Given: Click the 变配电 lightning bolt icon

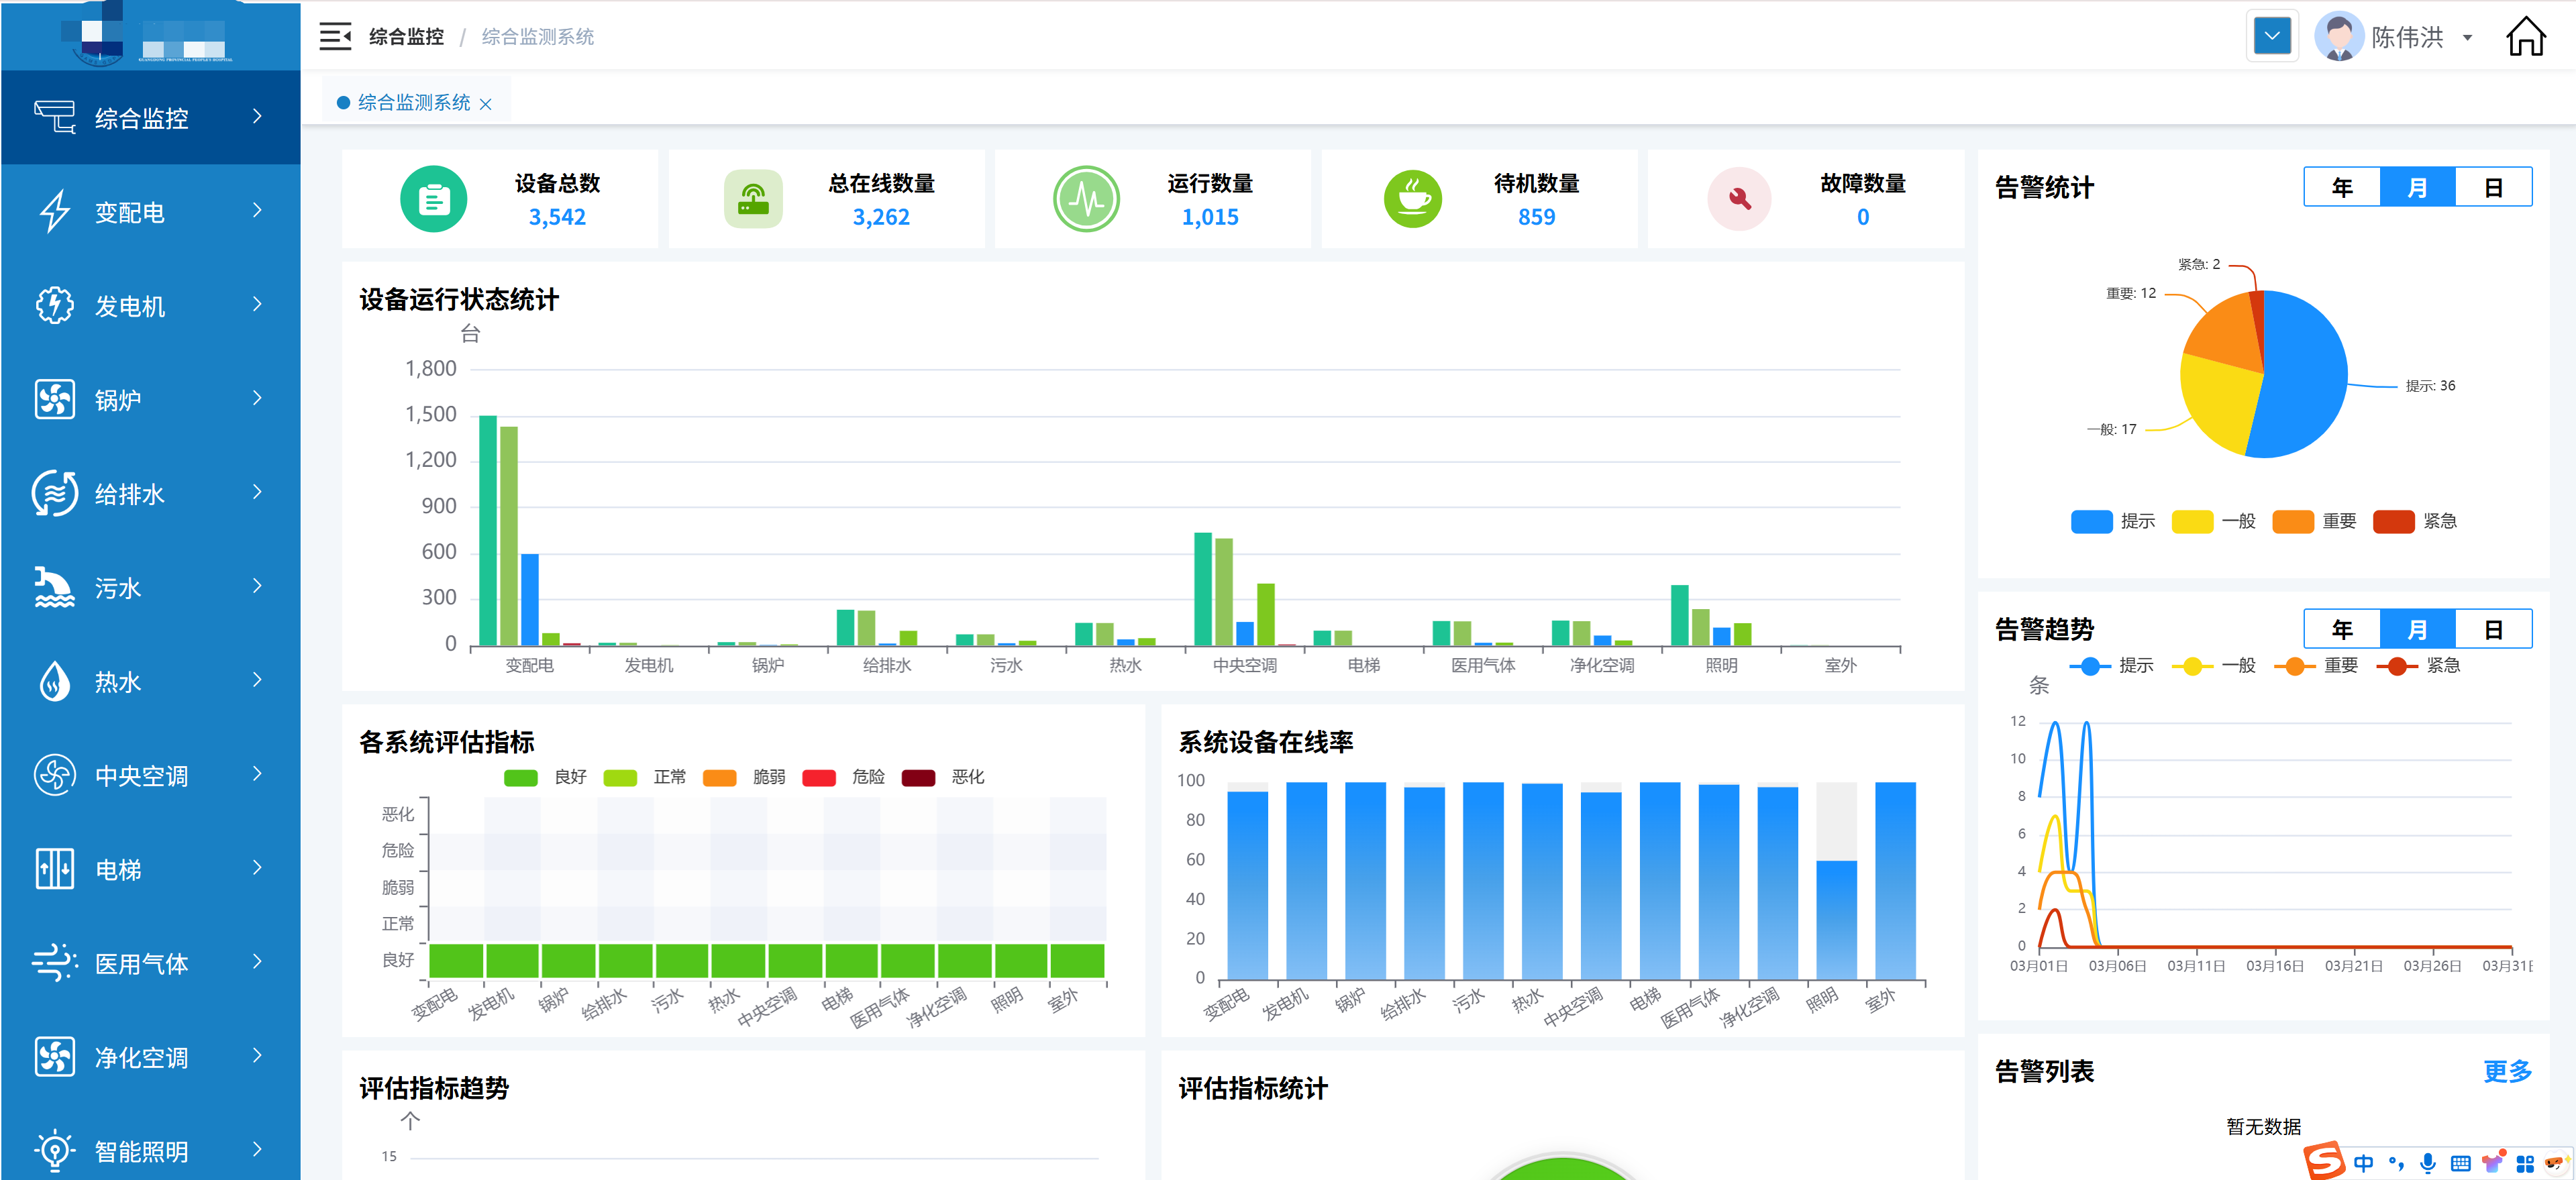Looking at the screenshot, I should 55,211.
